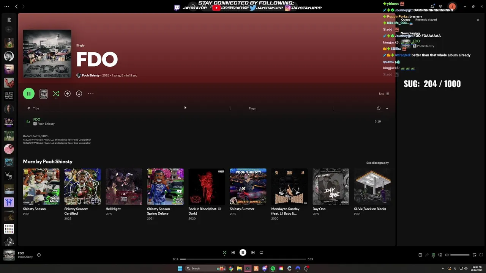The height and width of the screenshot is (273, 486).
Task: Open the Windows Start menu
Action: coord(180,268)
